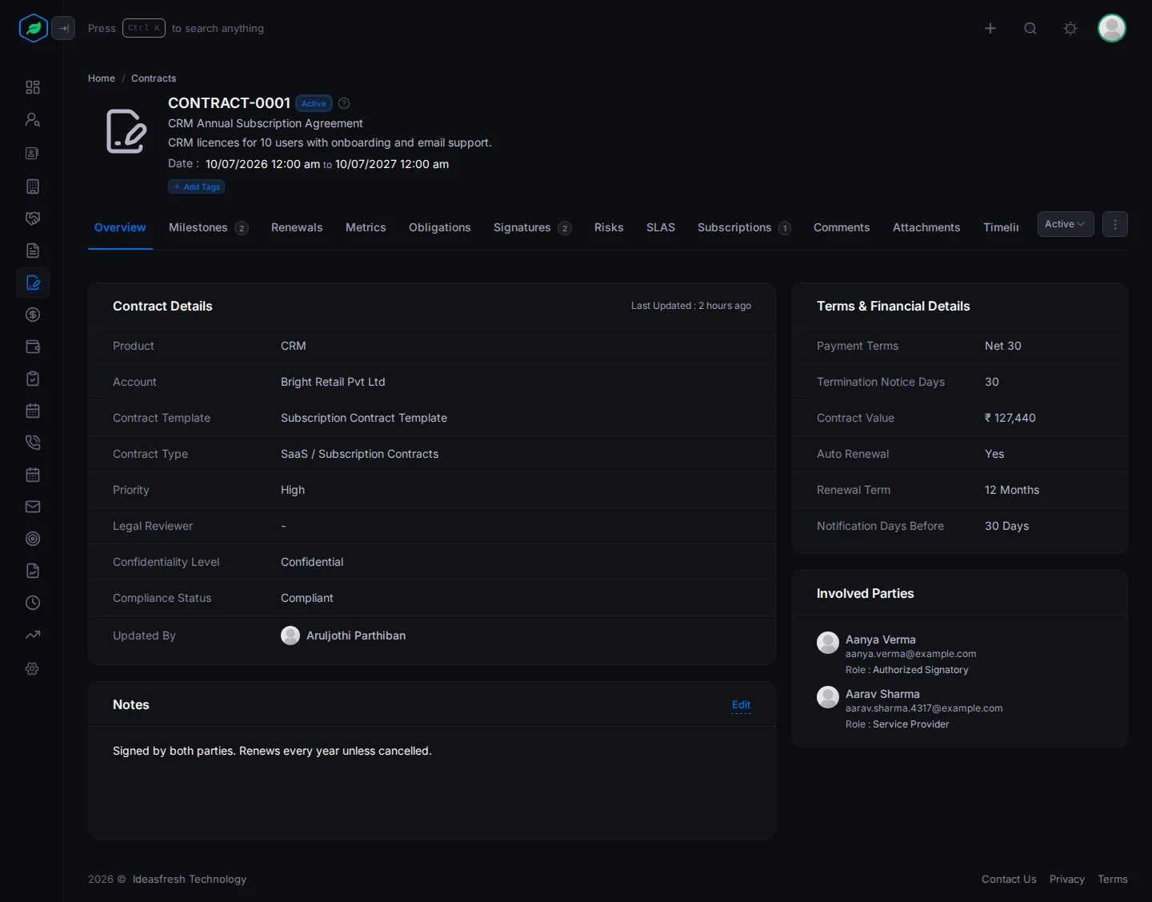Screen dimensions: 1152x902
Task: Switch to the Renewals tab
Action: (297, 227)
